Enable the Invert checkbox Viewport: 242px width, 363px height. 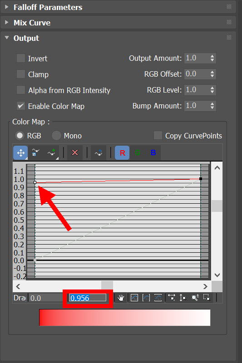pyautogui.click(x=21, y=58)
